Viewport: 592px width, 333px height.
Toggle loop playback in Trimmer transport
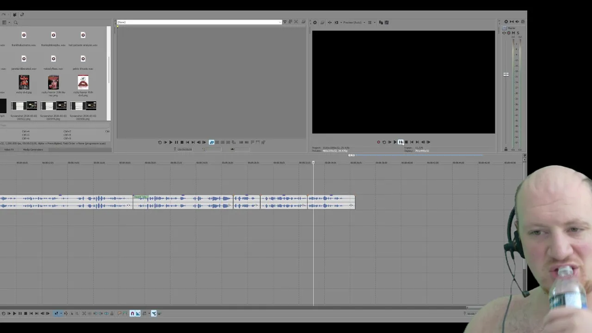160,142
